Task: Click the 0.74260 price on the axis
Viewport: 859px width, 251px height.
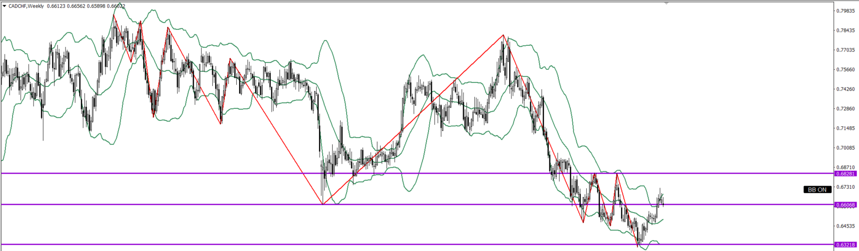Action: (x=846, y=89)
